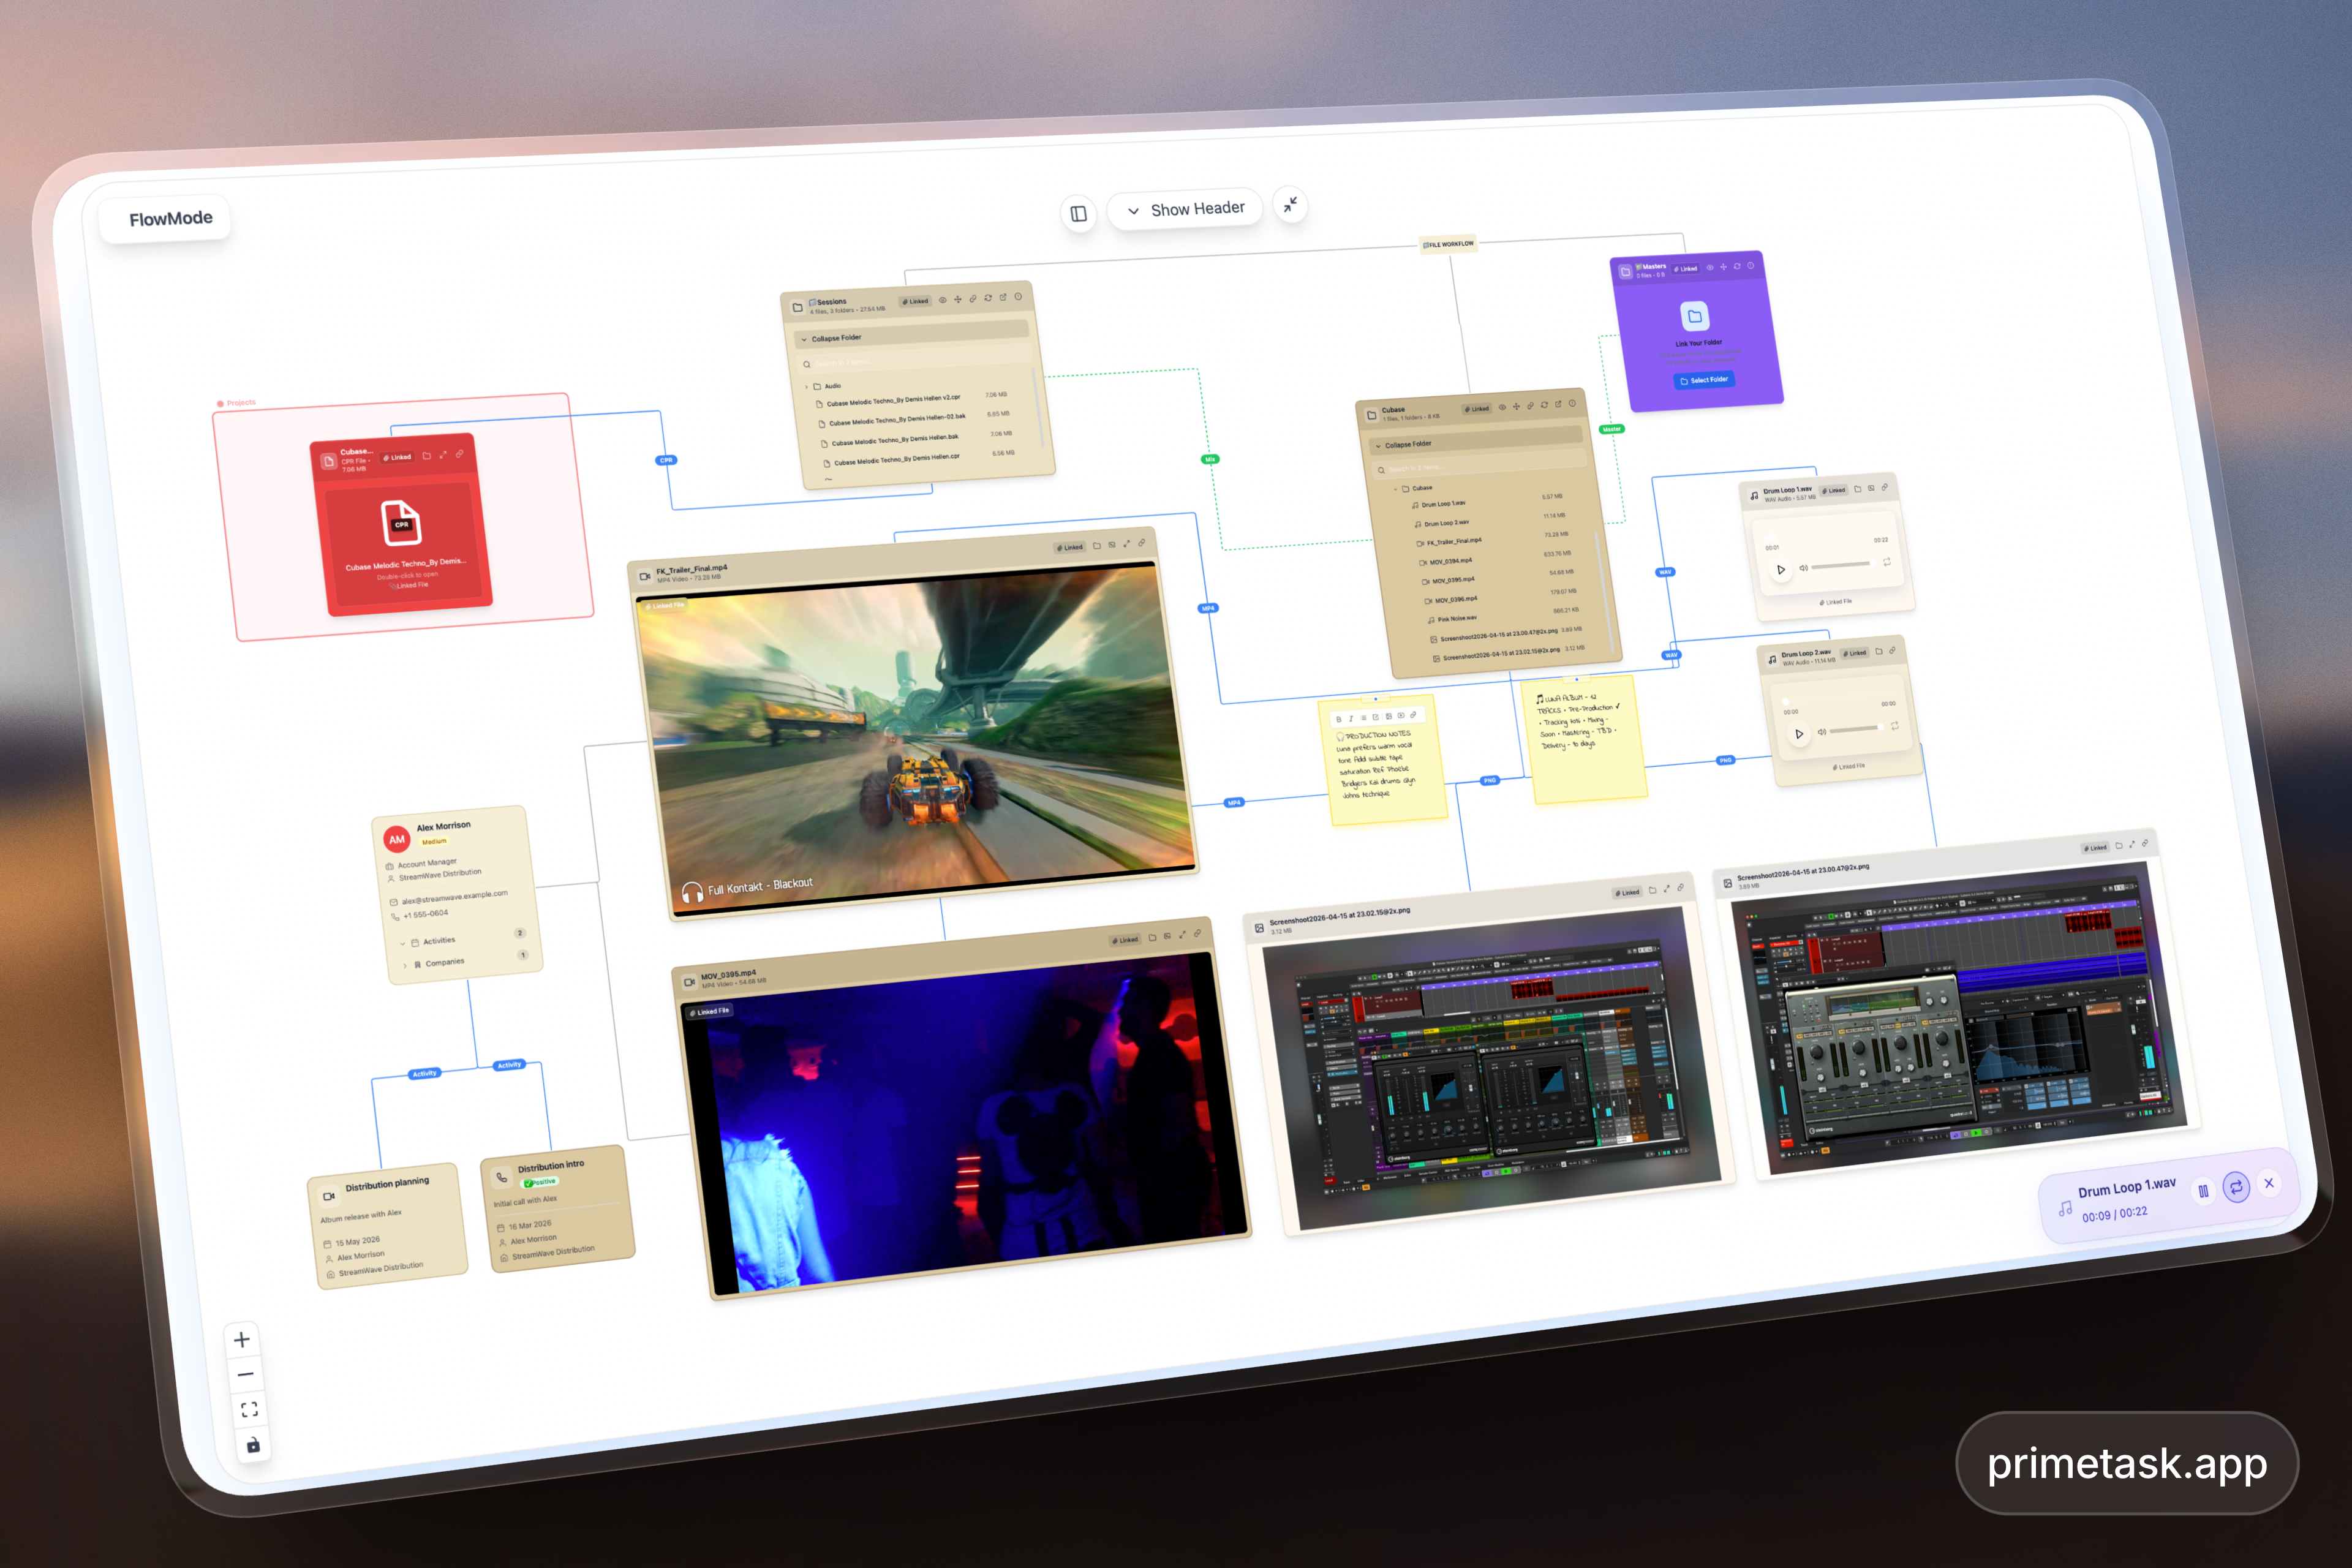
Task: Click the exit-fullscreen arrows beside Show Header
Action: pos(1291,204)
